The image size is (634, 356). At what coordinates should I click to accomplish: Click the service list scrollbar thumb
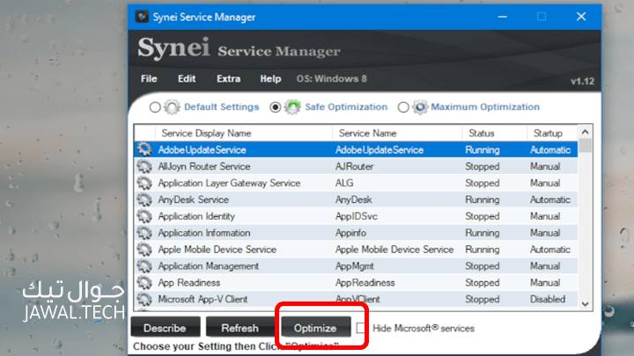(x=585, y=145)
